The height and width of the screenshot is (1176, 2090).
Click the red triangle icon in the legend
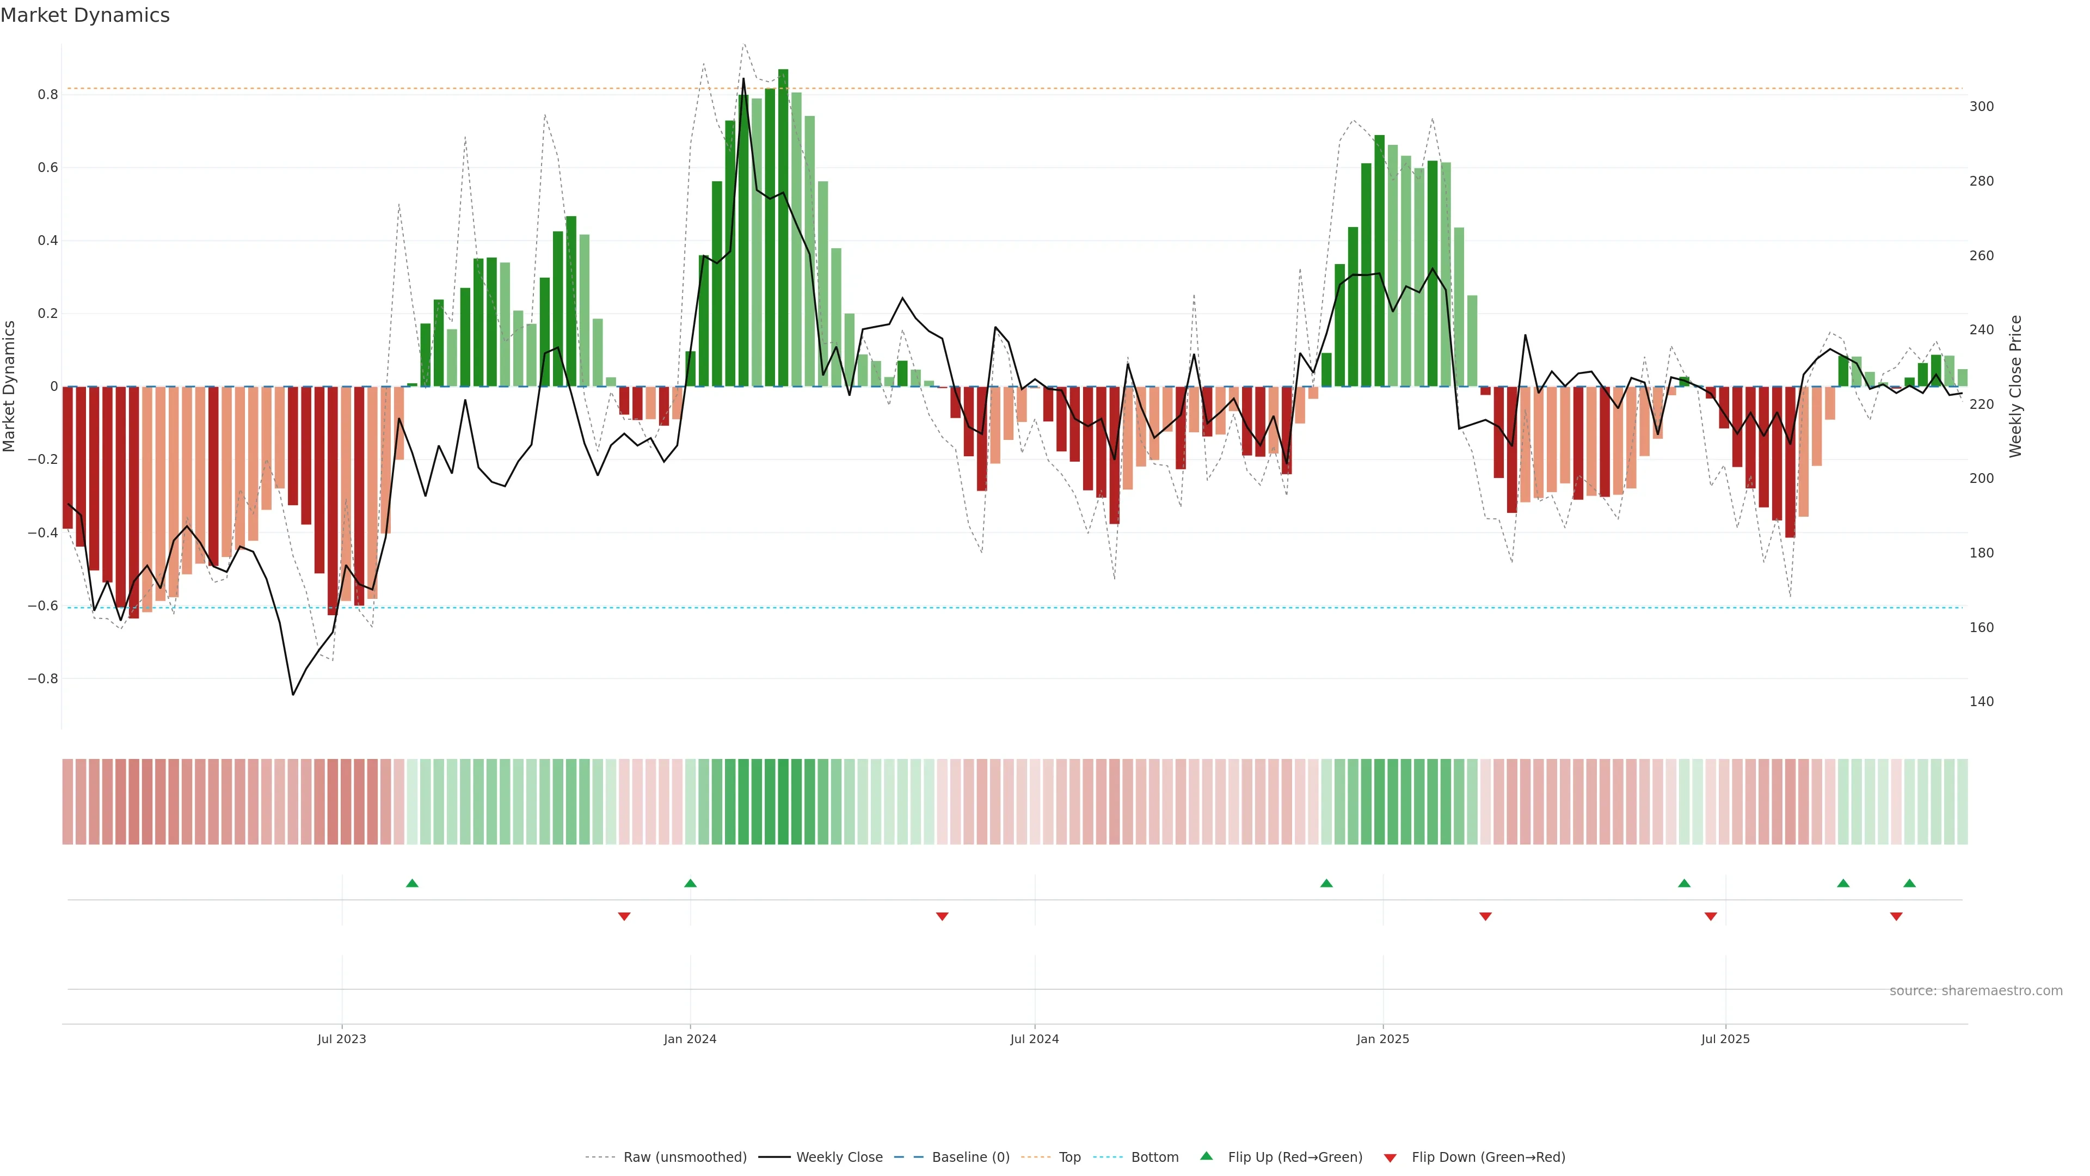1390,1157
